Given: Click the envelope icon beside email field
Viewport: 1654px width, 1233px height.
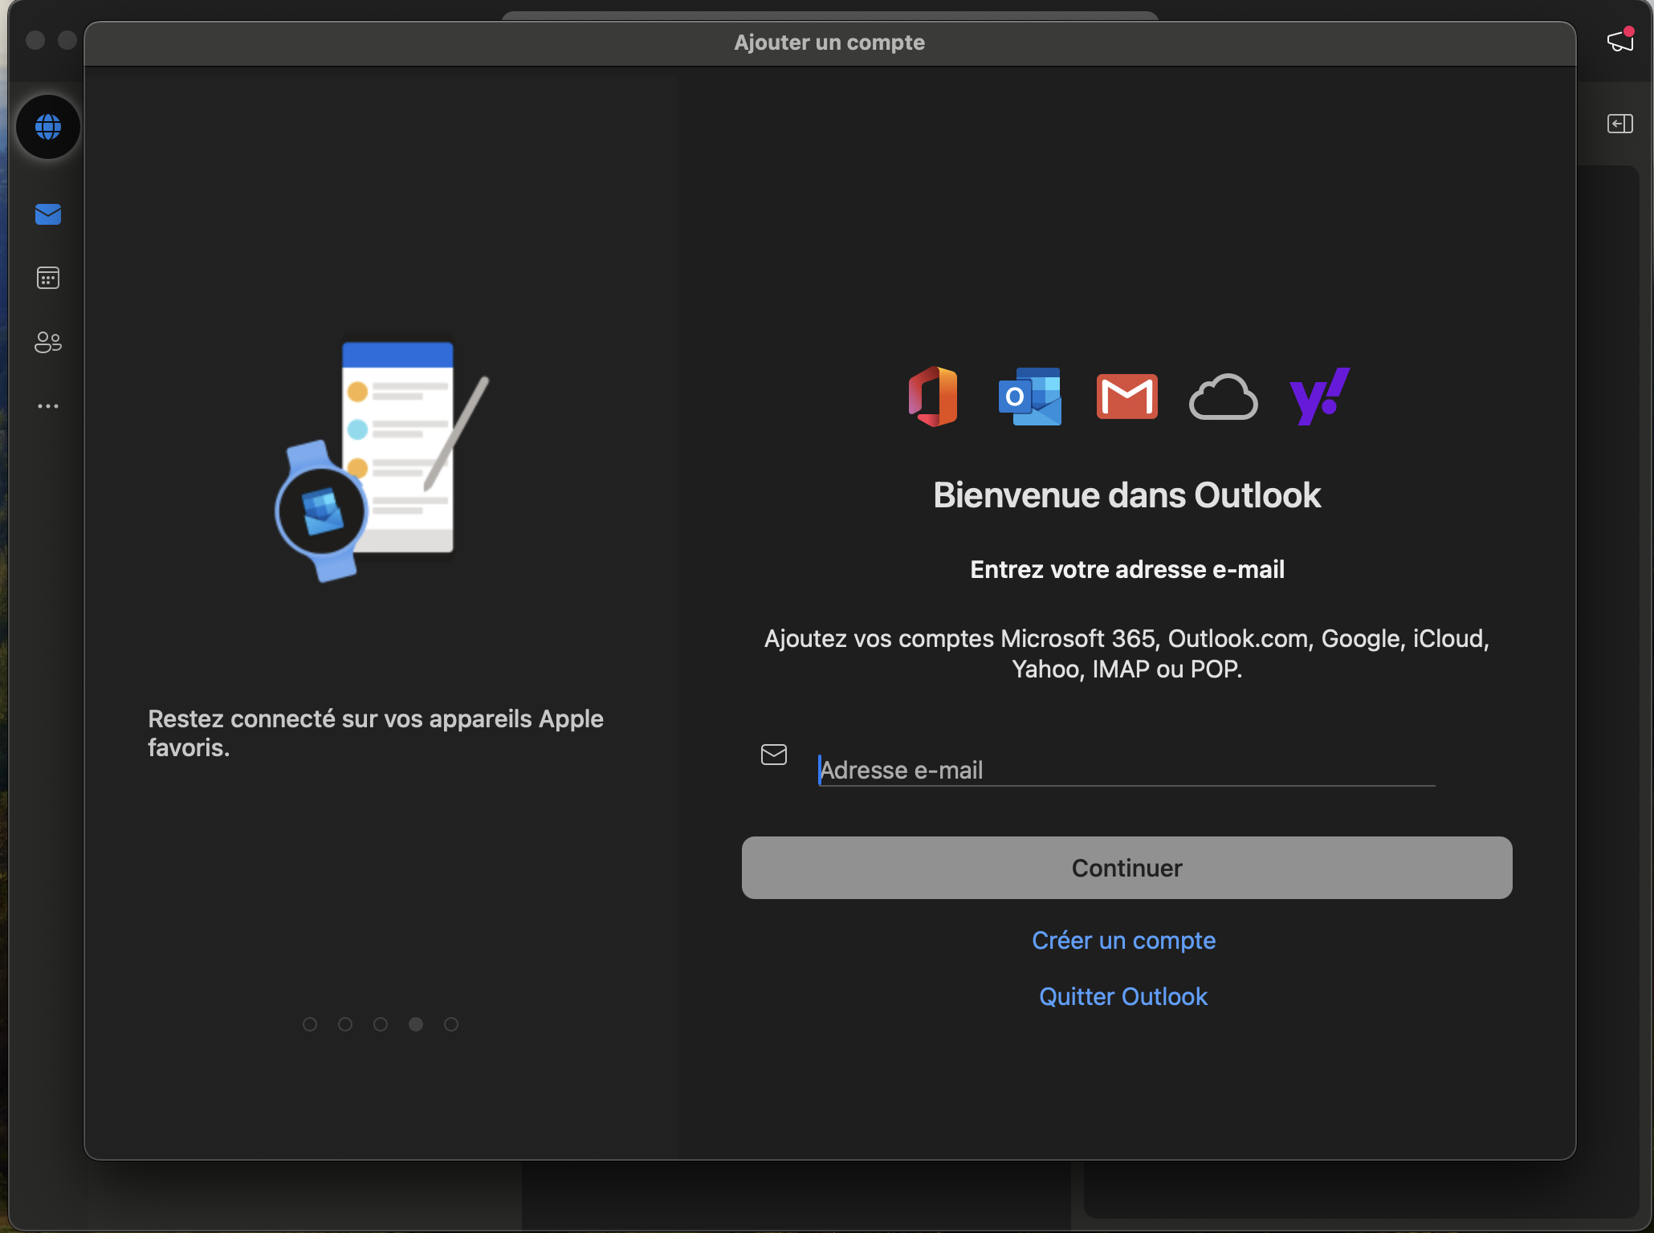Looking at the screenshot, I should click(774, 755).
